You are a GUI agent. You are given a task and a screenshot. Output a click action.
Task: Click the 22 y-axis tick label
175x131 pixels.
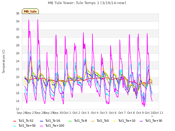point(17,69)
